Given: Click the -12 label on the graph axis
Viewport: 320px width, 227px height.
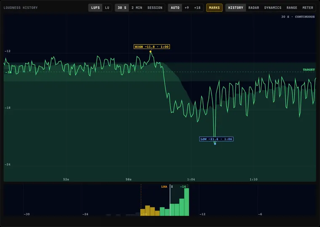Looking at the screenshot, I should (7, 51).
